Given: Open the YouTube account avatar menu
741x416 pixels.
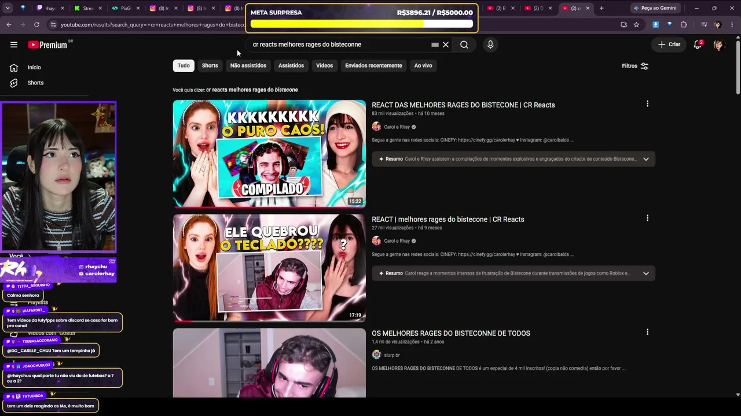Looking at the screenshot, I should click(719, 44).
